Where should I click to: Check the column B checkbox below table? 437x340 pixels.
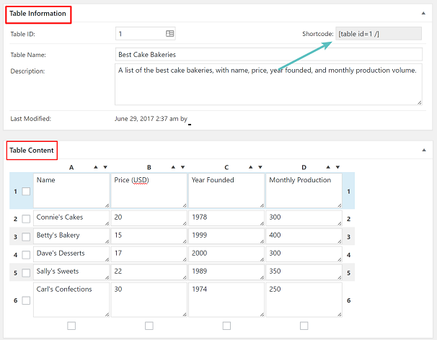coord(149,326)
